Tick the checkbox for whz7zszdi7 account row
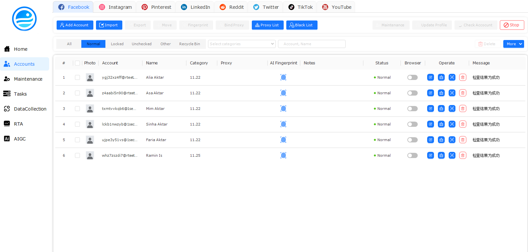Screen dimensions: 528x252 tap(77, 155)
